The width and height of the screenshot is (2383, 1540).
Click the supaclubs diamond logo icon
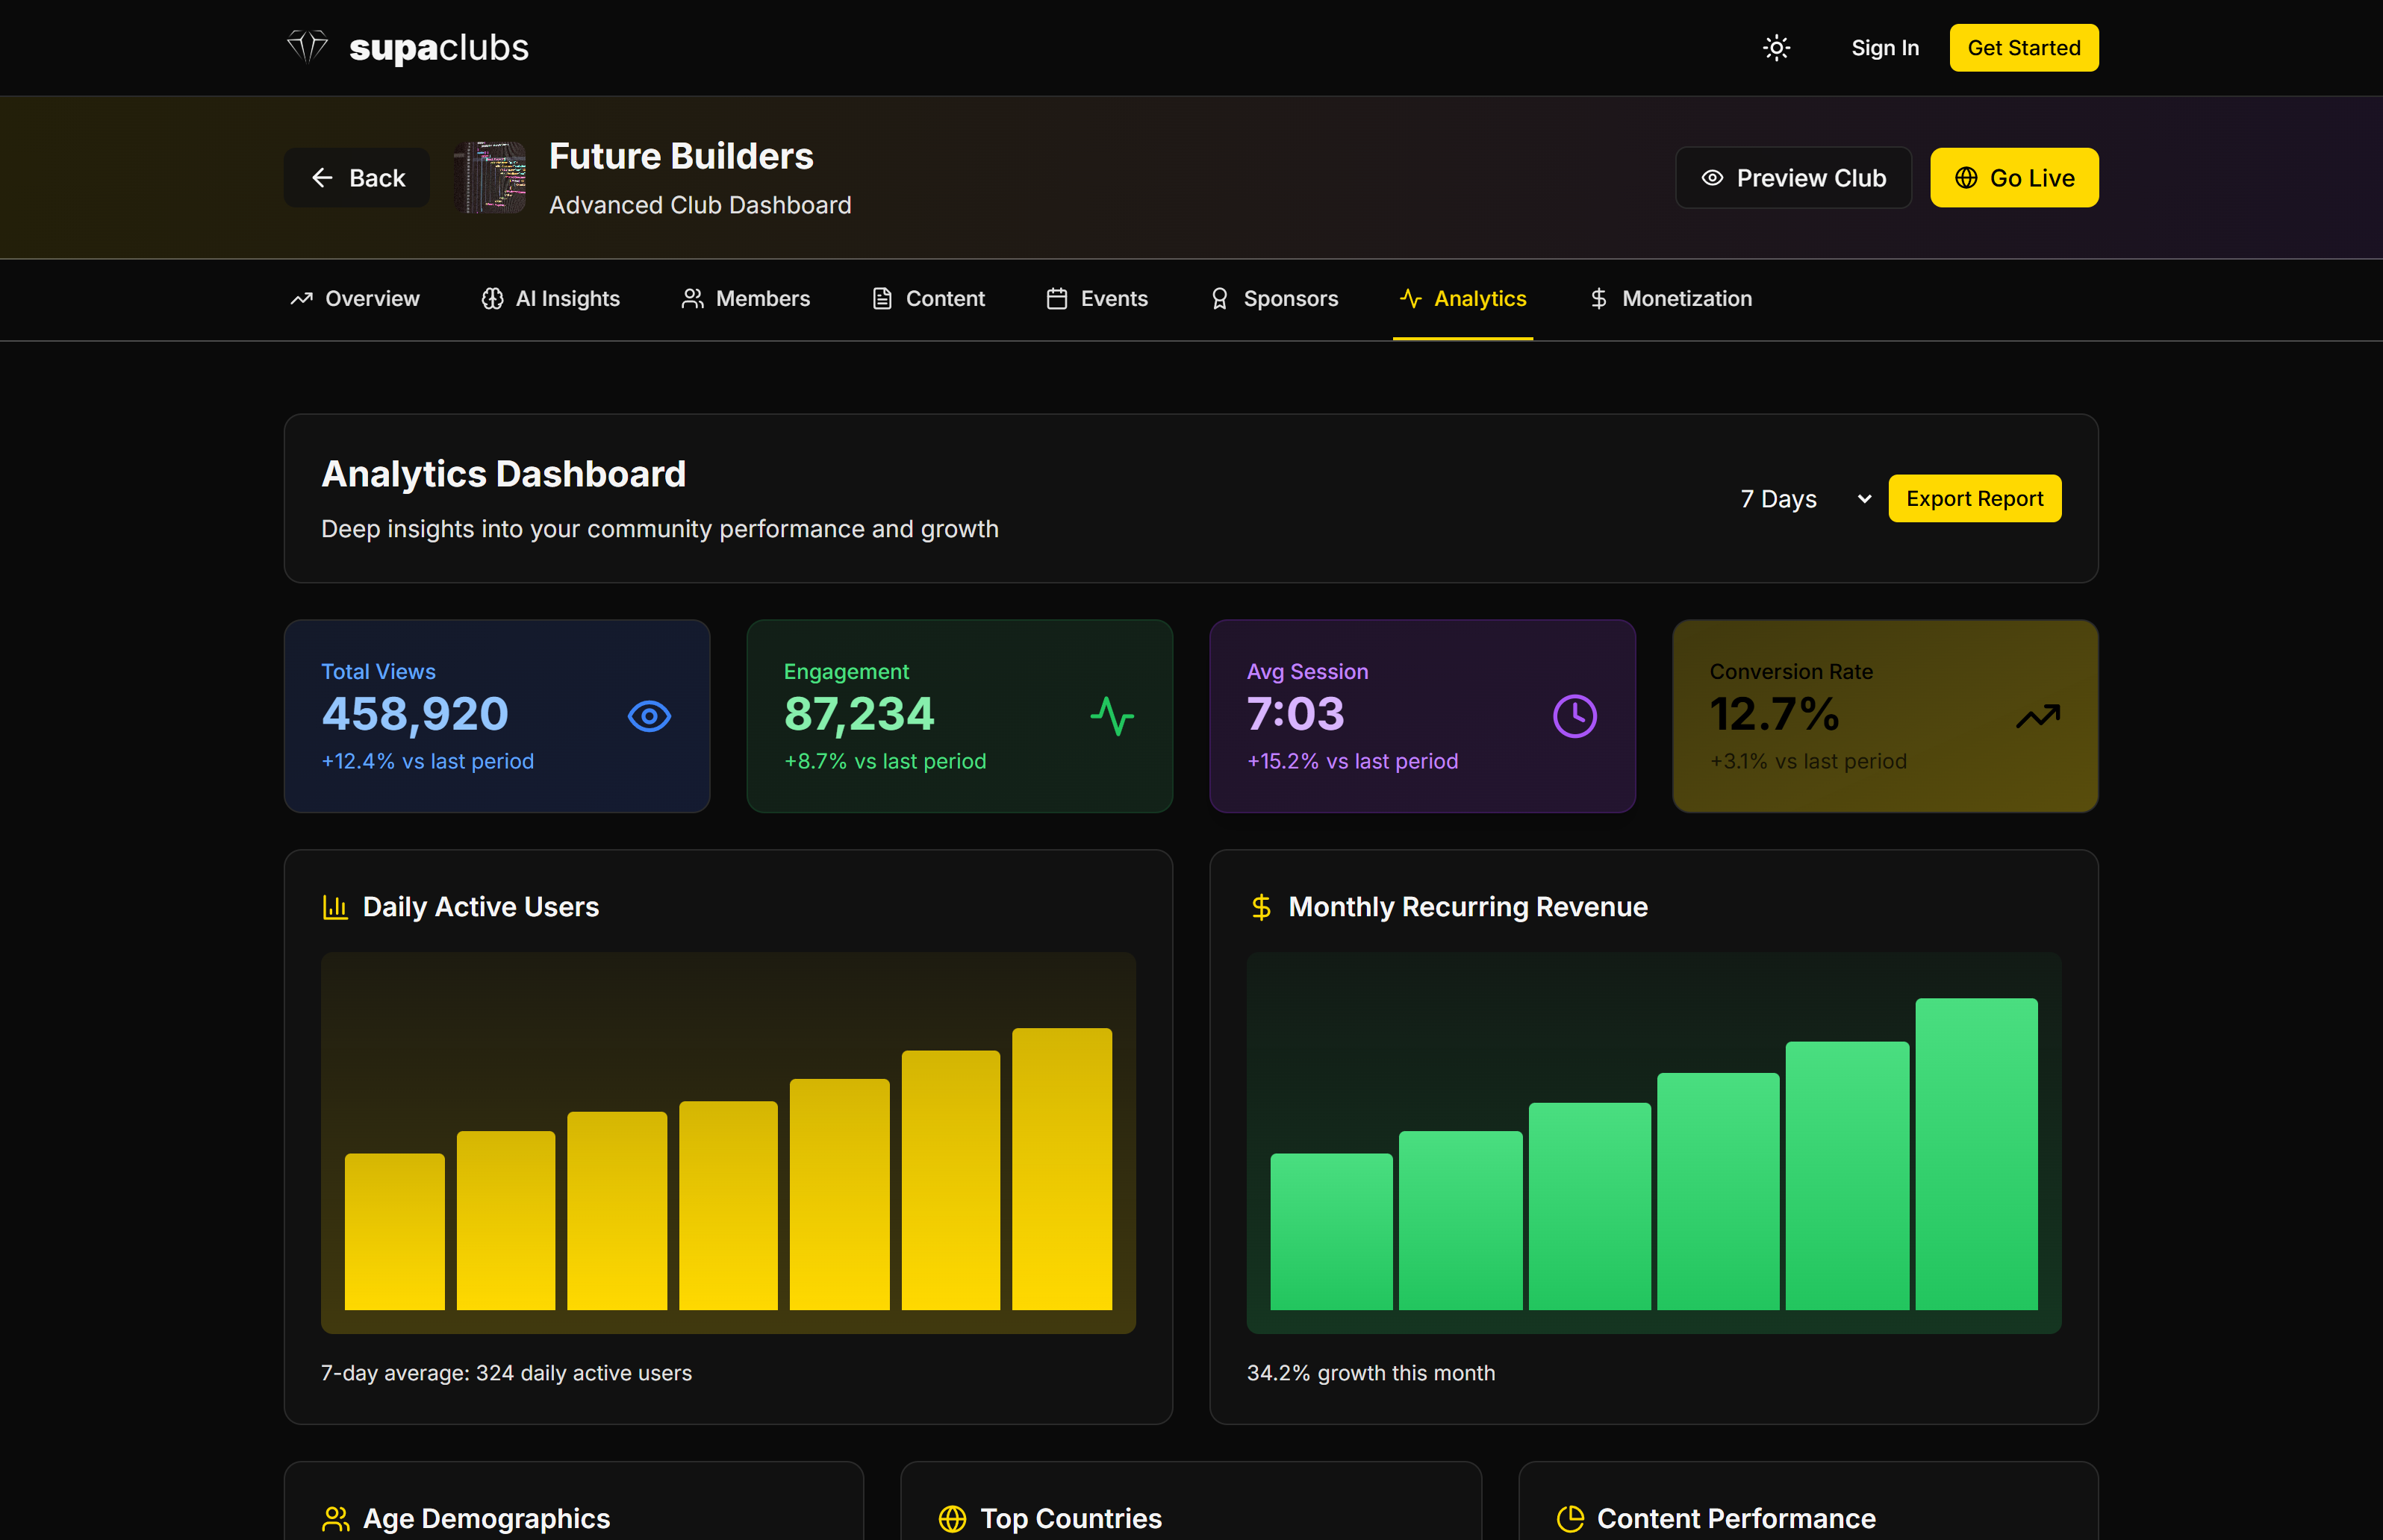307,47
